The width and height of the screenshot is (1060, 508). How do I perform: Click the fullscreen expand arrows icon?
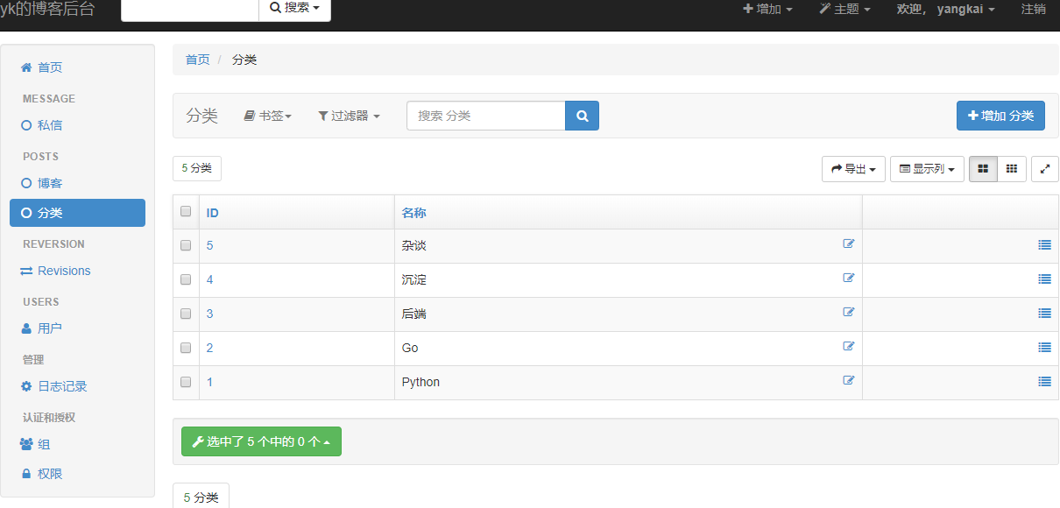point(1044,169)
